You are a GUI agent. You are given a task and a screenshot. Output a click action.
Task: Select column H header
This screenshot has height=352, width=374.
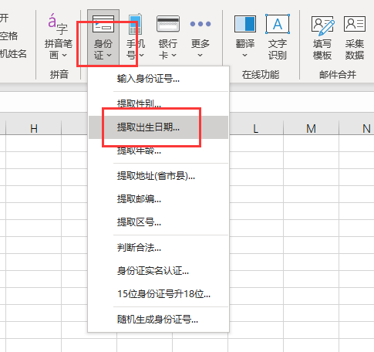tap(34, 128)
